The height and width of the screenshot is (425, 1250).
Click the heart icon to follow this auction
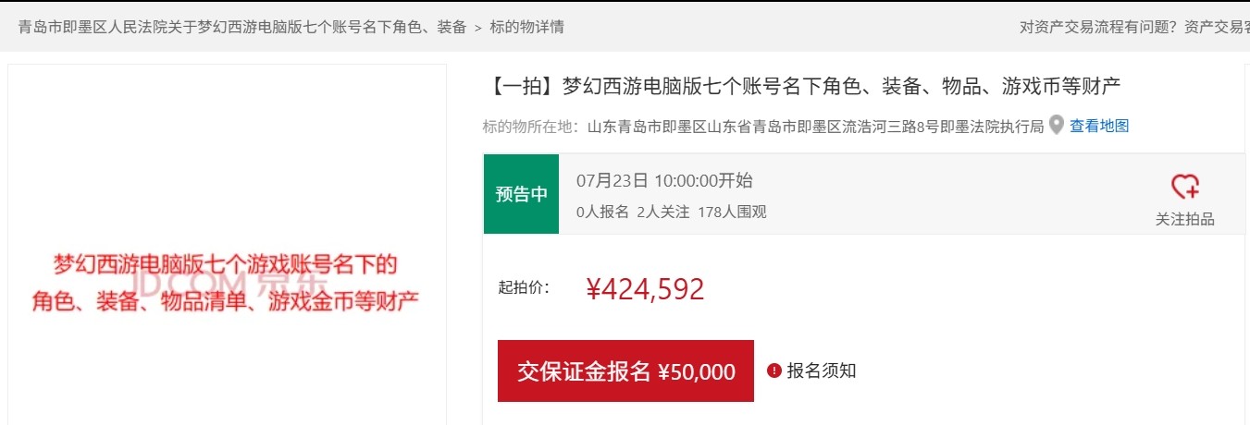pos(1185,187)
